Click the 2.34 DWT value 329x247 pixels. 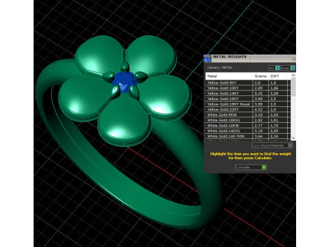point(274,136)
